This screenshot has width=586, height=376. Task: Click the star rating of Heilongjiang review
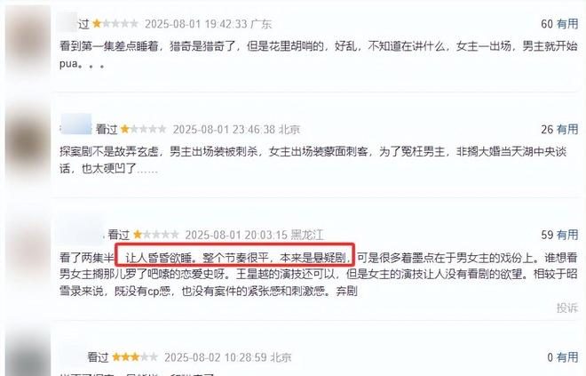click(x=156, y=235)
